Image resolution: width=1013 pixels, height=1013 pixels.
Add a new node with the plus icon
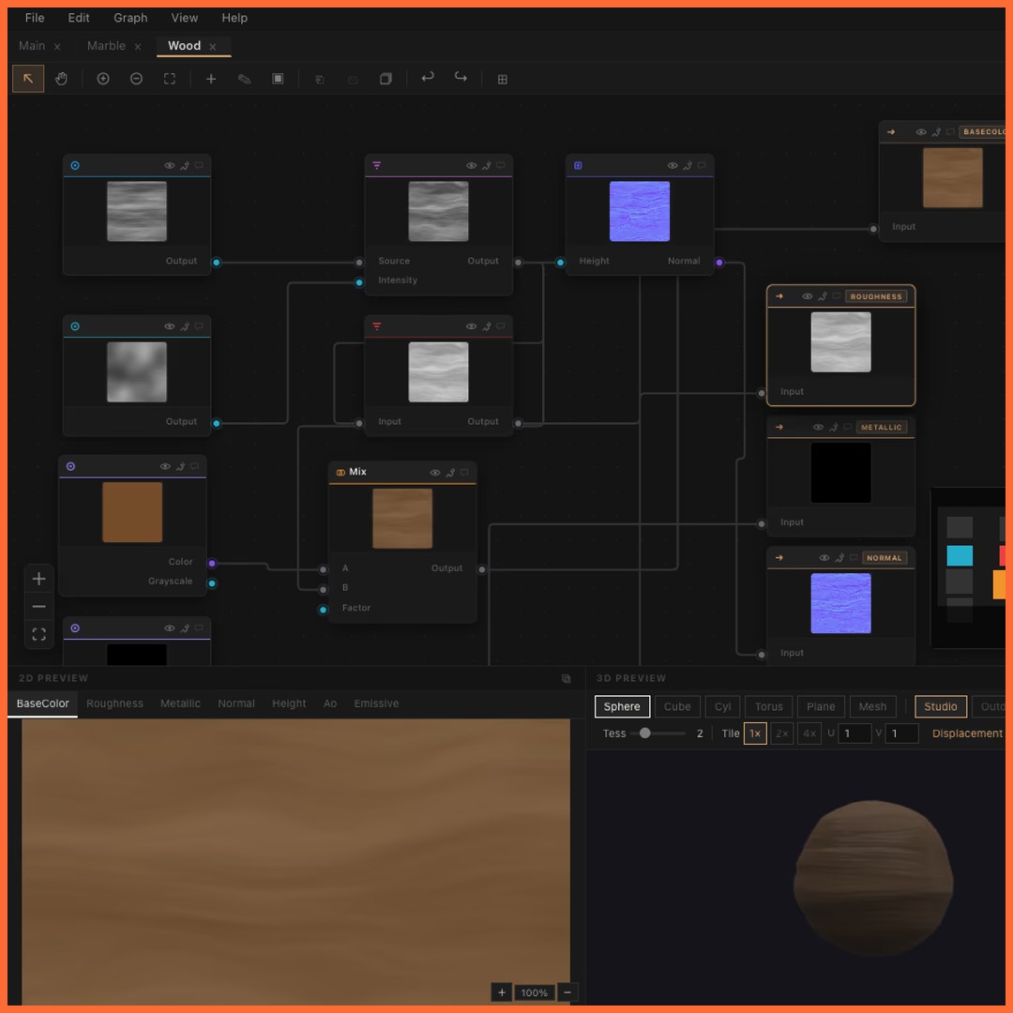pos(210,79)
